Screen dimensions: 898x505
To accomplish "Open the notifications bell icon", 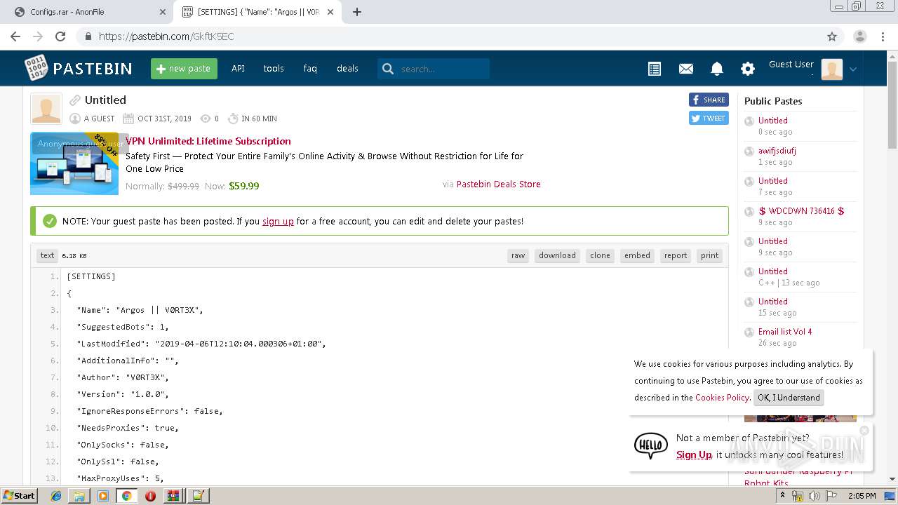I will 717,69.
